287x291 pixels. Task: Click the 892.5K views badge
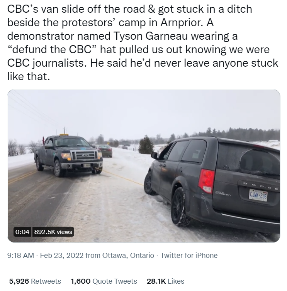click(53, 232)
